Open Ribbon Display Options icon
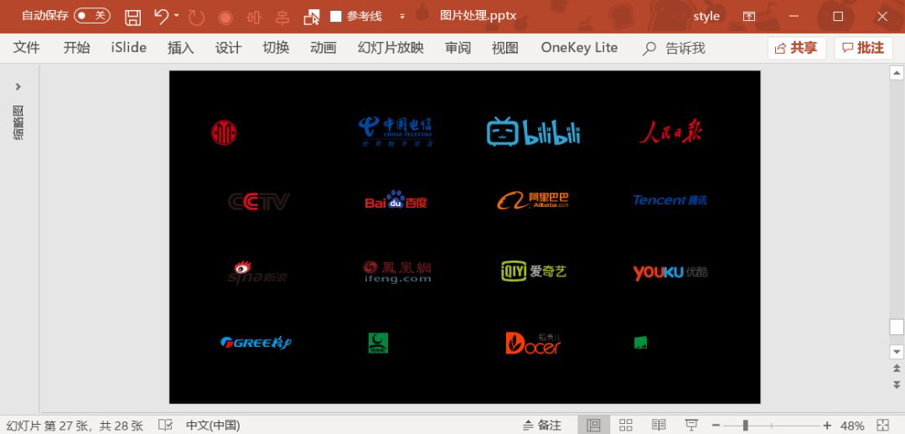905x434 pixels. point(748,16)
